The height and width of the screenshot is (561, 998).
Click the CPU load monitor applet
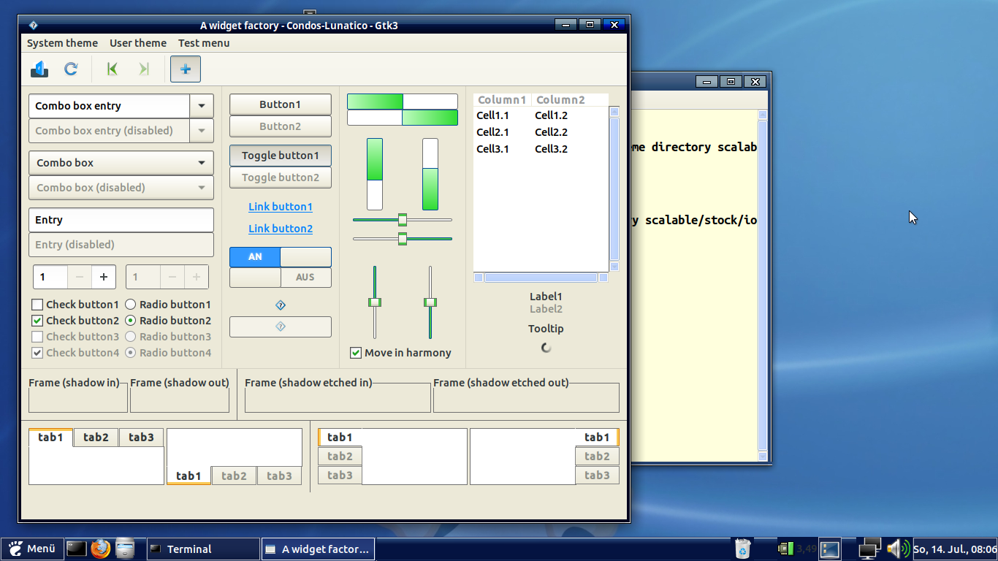click(x=785, y=549)
